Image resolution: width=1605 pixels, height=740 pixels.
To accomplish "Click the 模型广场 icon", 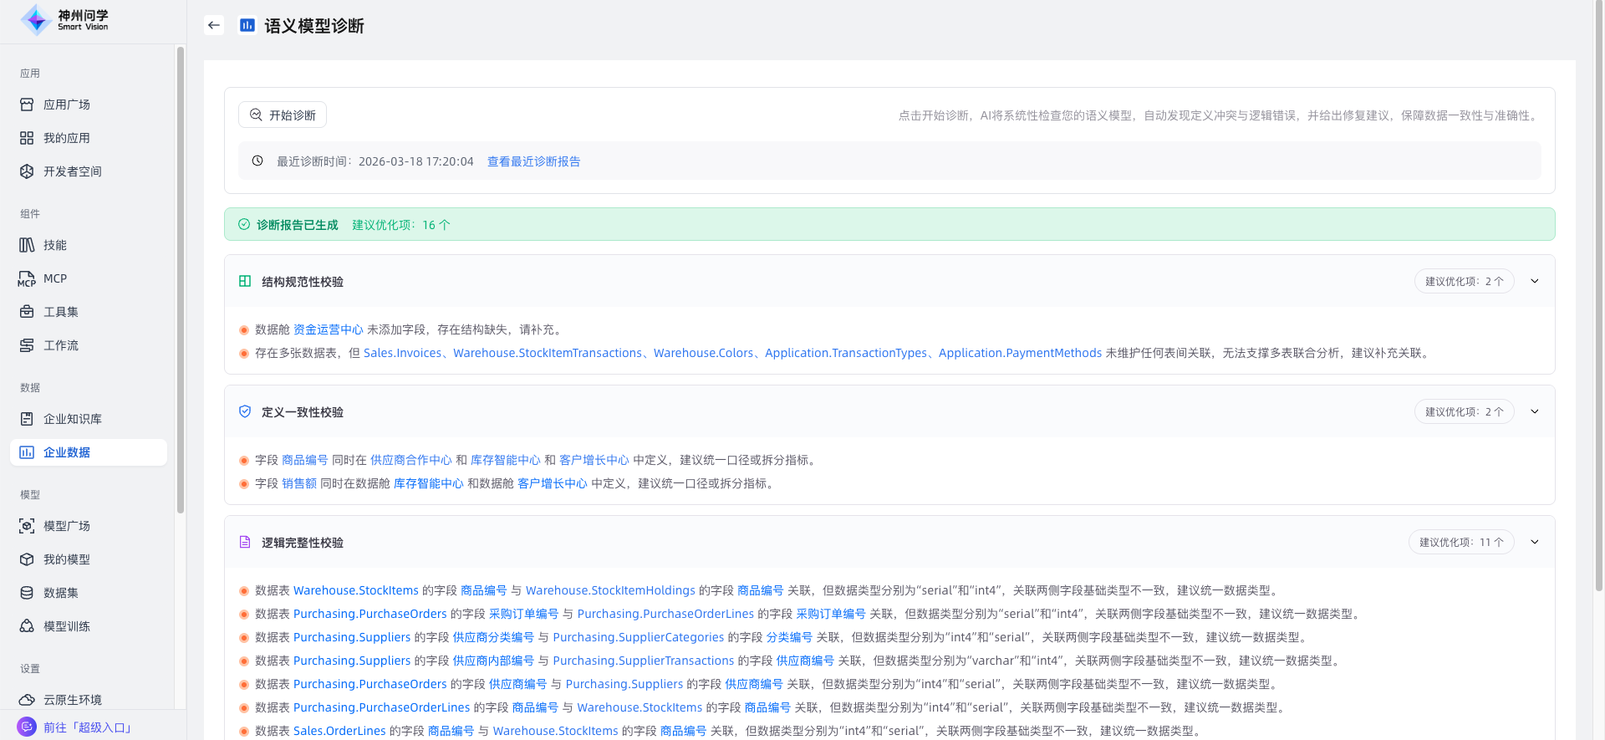I will 27,526.
